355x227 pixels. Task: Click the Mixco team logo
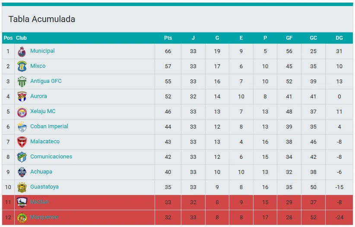pos(22,66)
